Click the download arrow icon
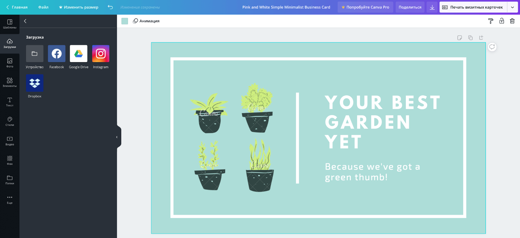This screenshot has width=520, height=238. coord(432,7)
